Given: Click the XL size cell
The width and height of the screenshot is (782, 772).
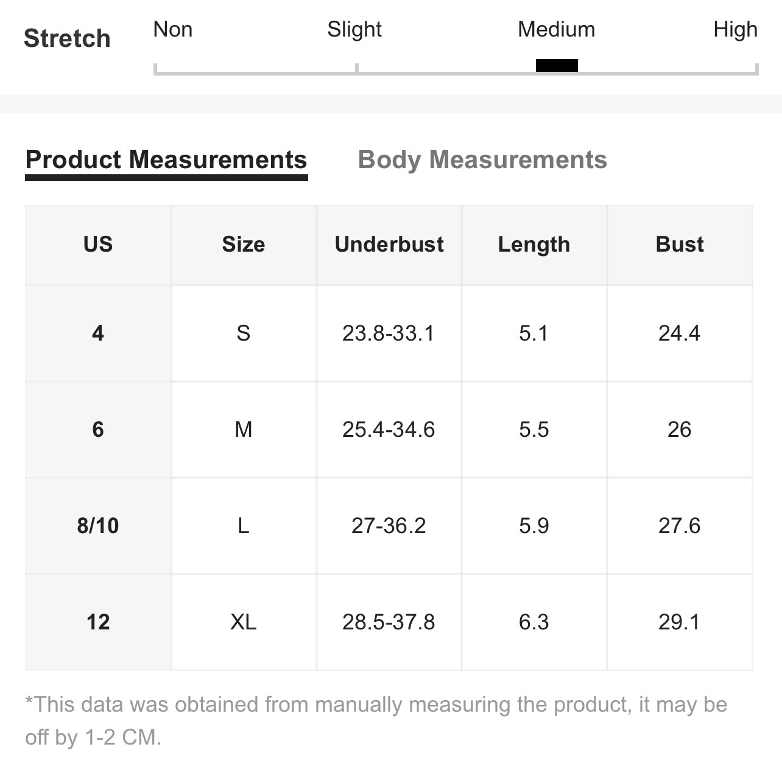Looking at the screenshot, I should pyautogui.click(x=244, y=622).
